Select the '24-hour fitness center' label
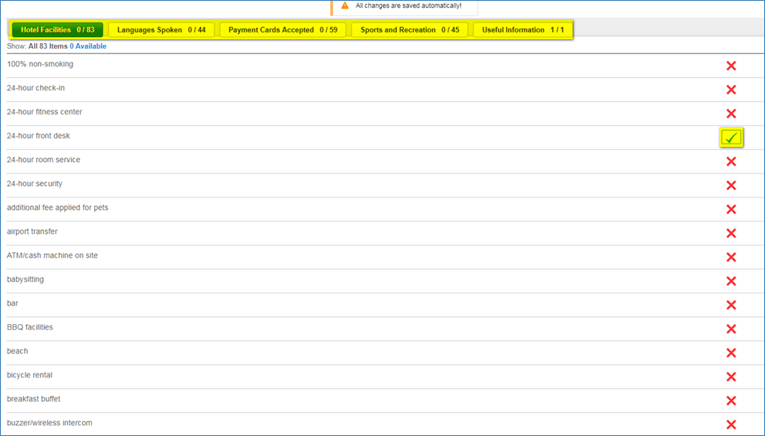Viewport: 765px width, 436px height. (45, 112)
